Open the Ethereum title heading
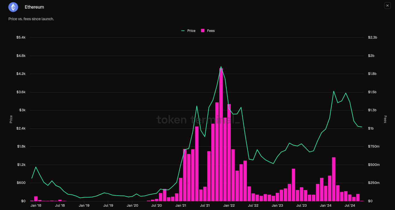Image resolution: width=395 pixels, height=210 pixels. [x=34, y=7]
